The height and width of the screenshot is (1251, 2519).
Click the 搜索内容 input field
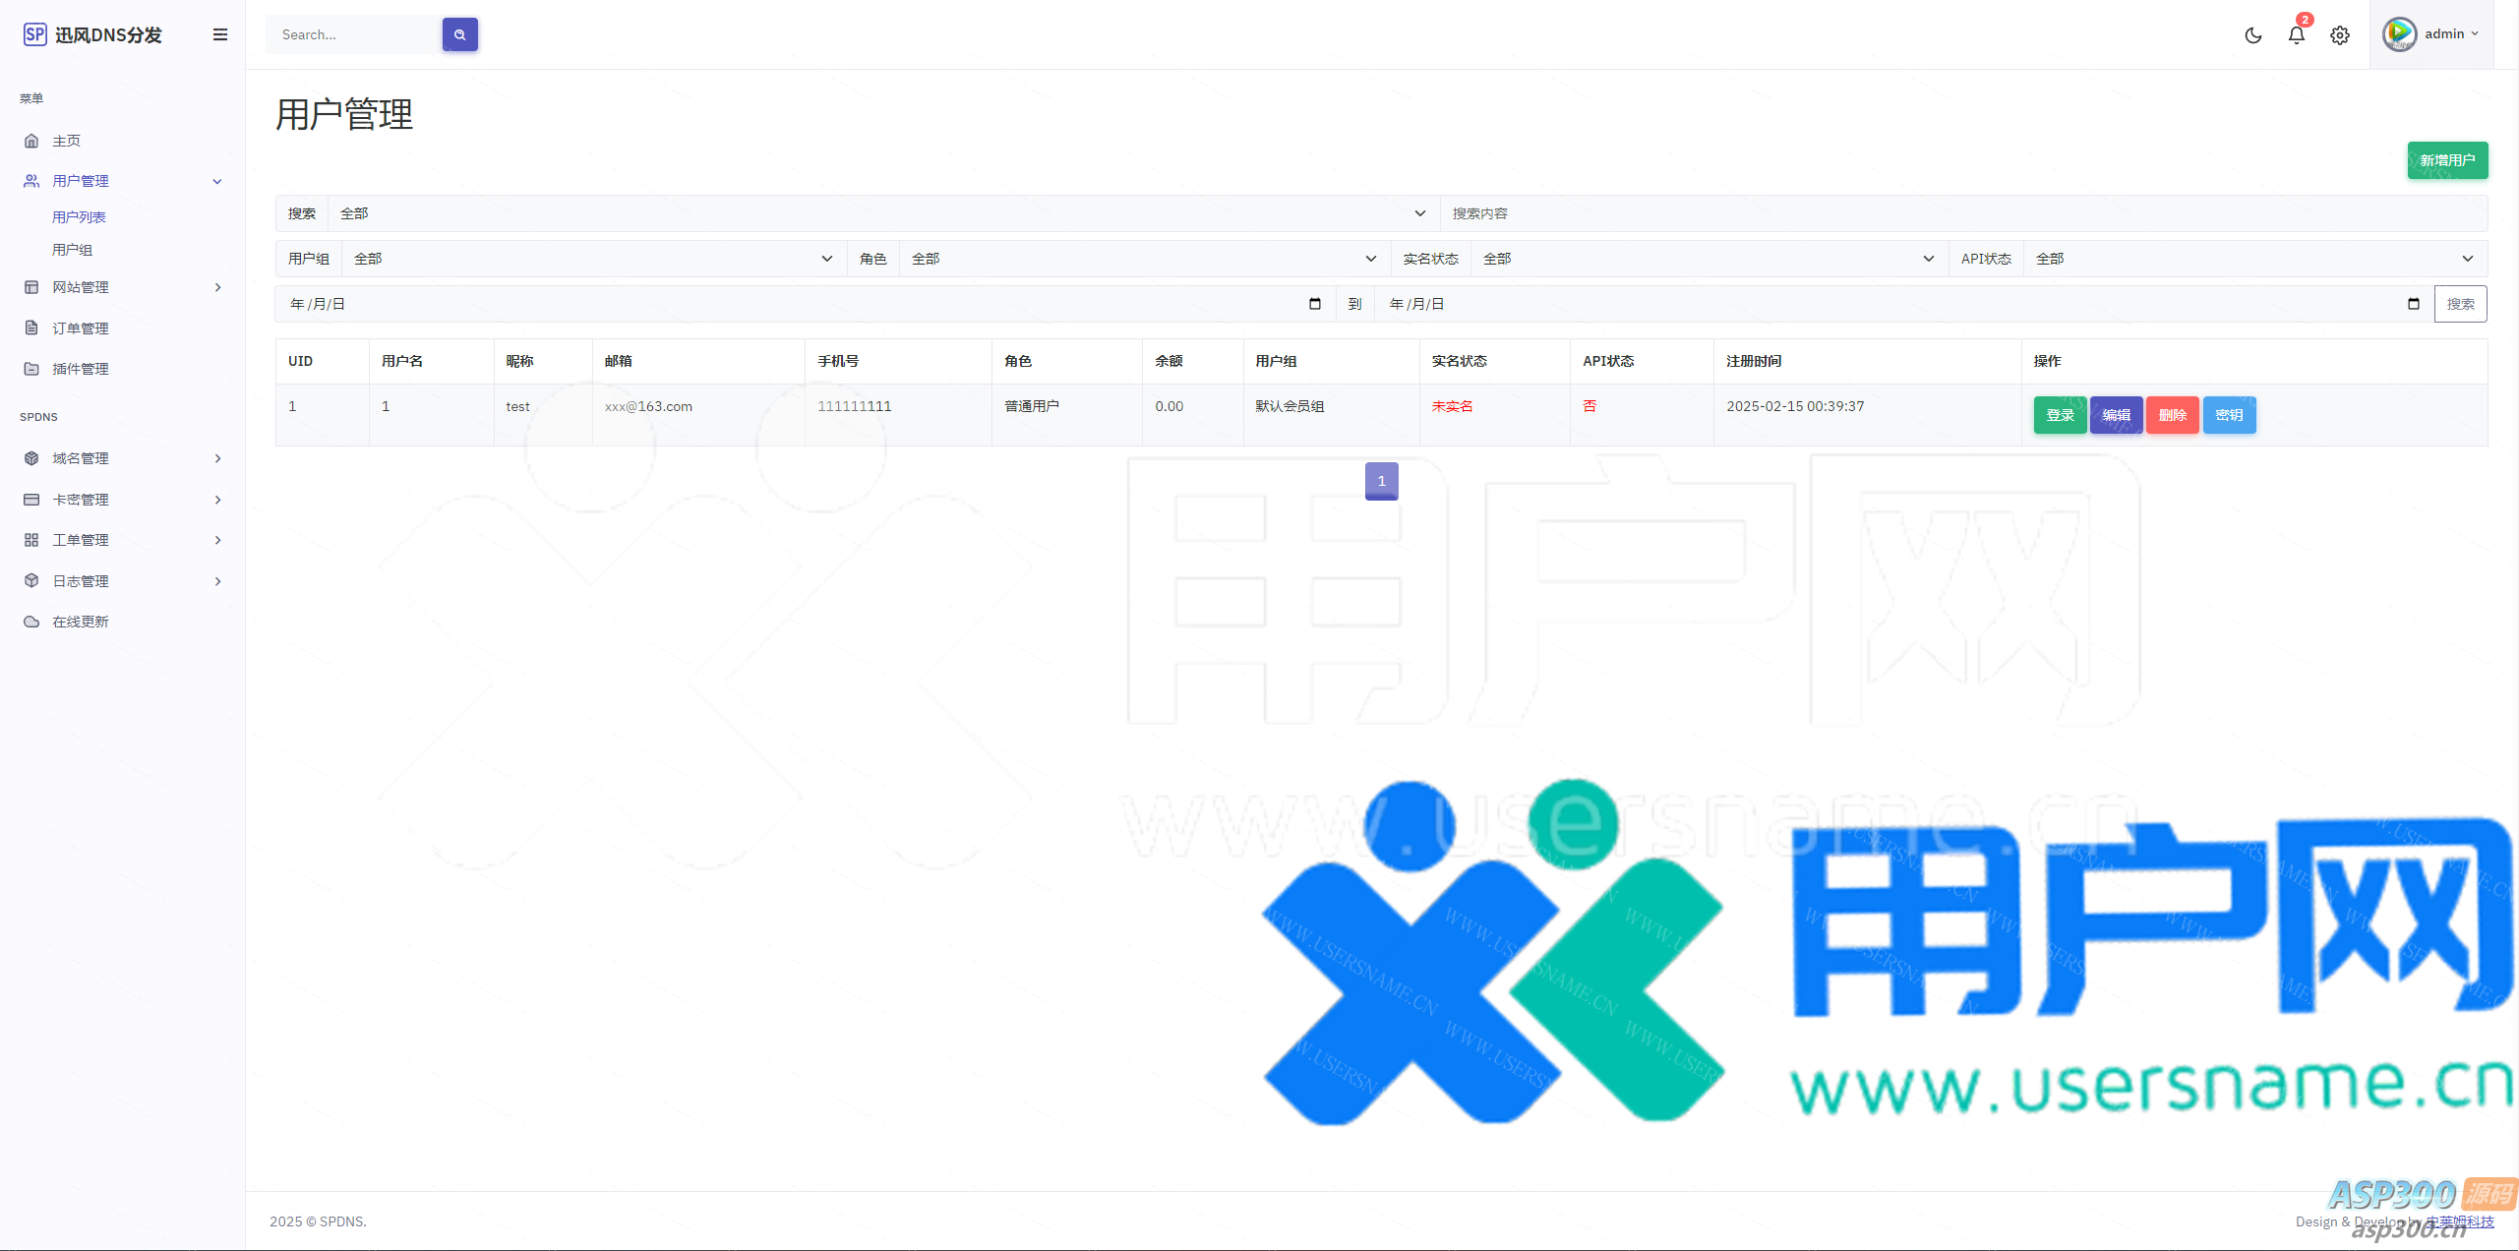coord(1962,213)
